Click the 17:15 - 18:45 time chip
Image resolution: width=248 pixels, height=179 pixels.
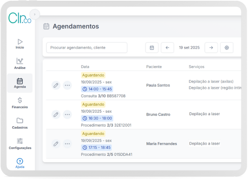point(96,148)
